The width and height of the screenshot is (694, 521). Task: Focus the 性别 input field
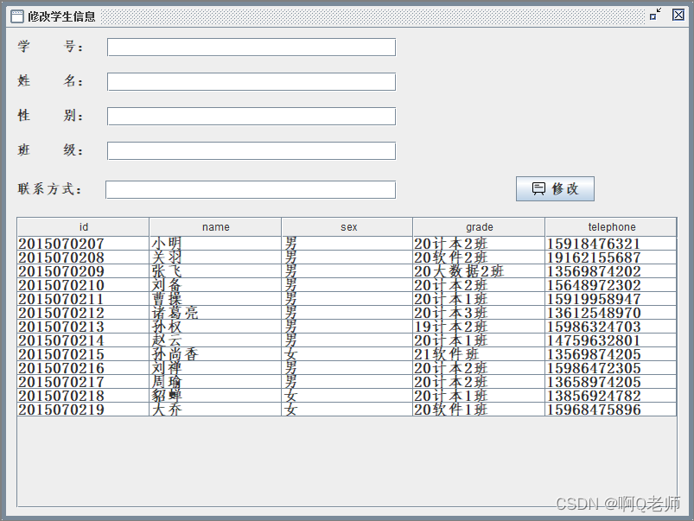tap(251, 117)
